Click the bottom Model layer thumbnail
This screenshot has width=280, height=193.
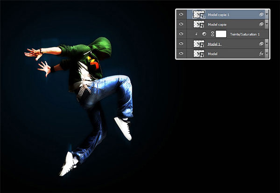point(199,54)
